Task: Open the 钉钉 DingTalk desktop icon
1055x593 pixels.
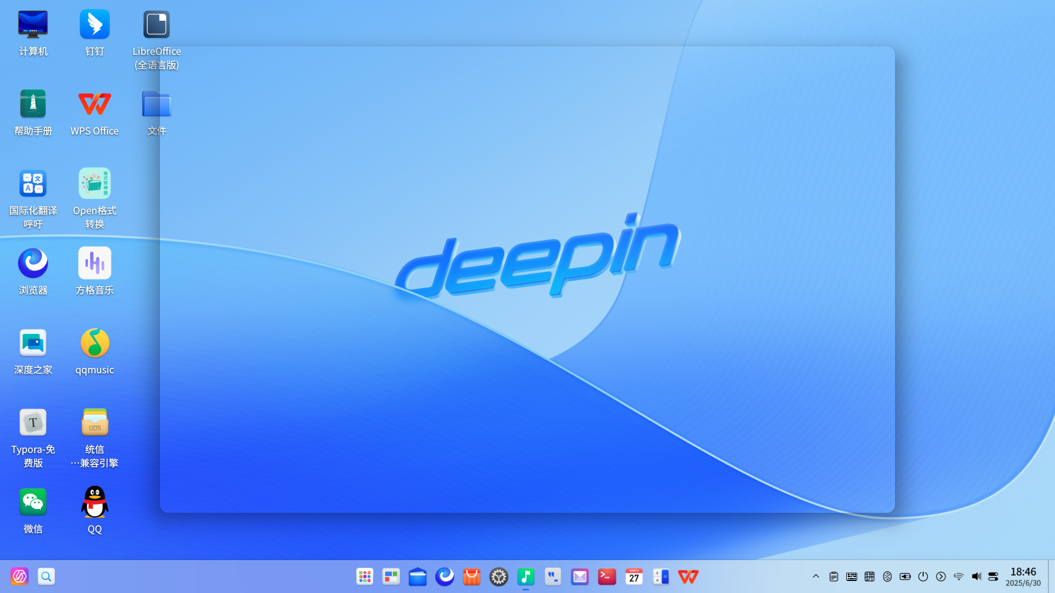Action: [x=95, y=25]
